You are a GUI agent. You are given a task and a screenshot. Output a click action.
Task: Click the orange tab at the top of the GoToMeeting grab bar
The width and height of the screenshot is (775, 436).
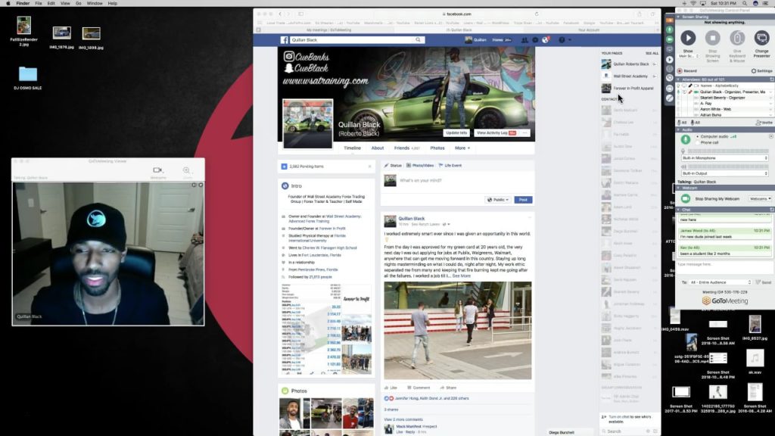pyautogui.click(x=670, y=20)
